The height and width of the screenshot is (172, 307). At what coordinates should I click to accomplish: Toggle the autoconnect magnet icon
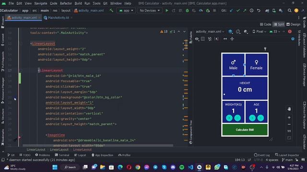coord(210,39)
